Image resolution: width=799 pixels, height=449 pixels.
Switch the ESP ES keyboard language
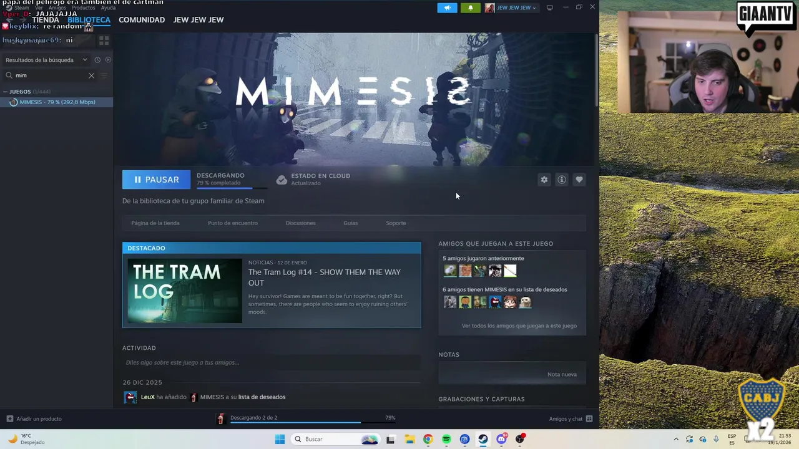pyautogui.click(x=732, y=439)
